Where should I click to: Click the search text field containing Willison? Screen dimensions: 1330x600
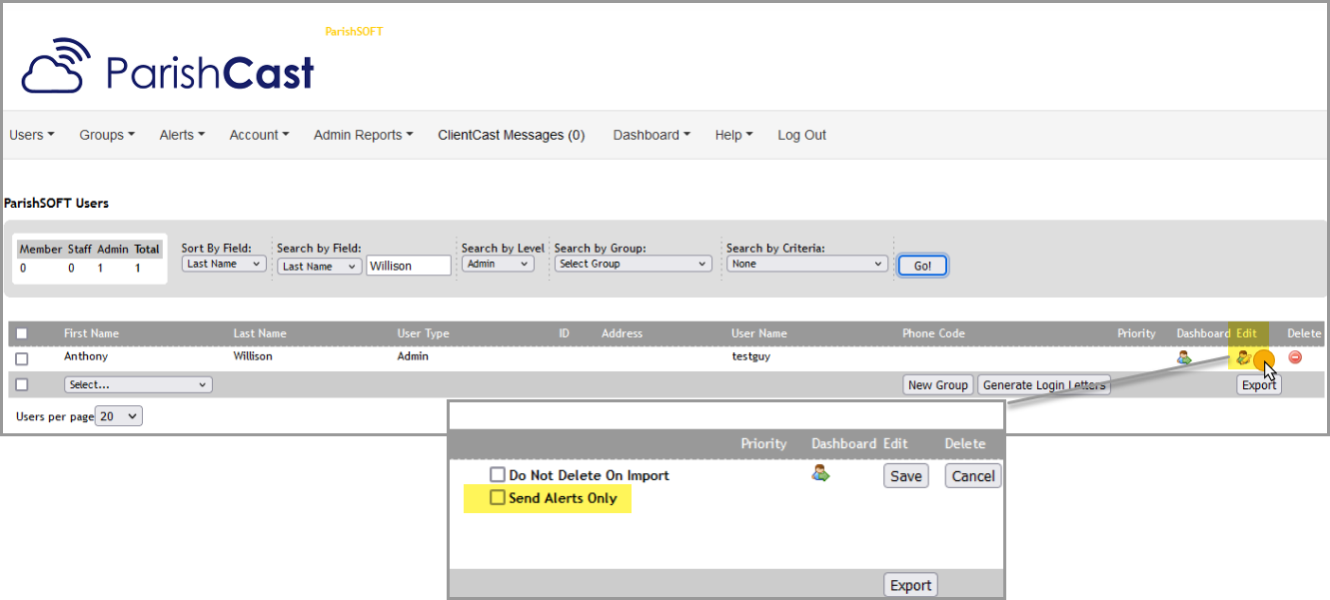coord(410,267)
